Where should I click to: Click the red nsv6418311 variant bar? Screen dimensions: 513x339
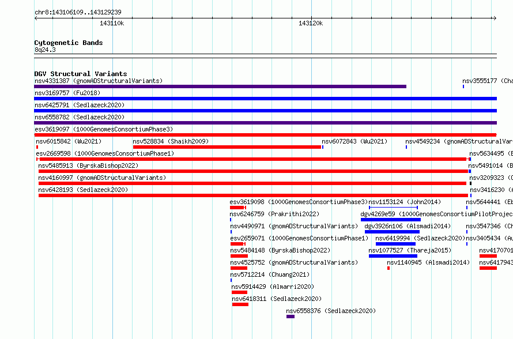click(240, 304)
